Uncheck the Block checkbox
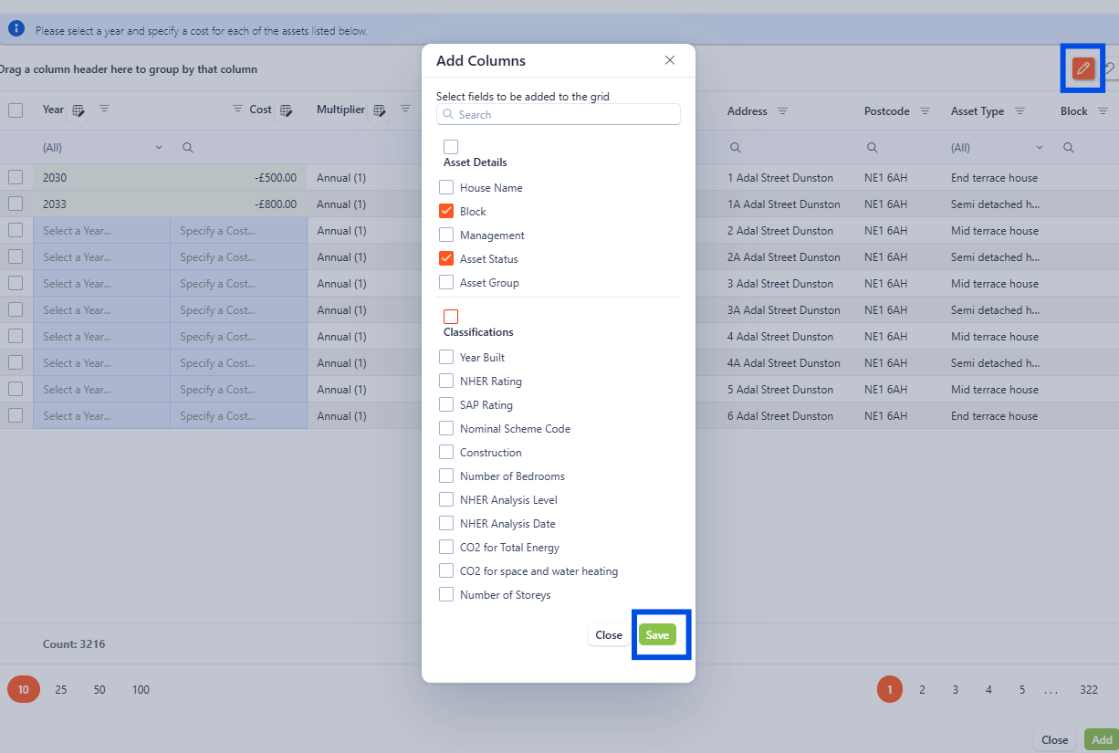 pos(446,211)
